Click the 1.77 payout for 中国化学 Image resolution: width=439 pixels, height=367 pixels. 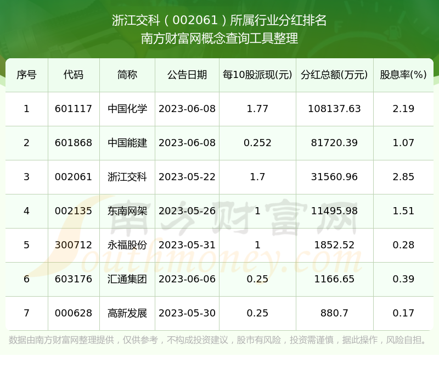[x=257, y=109]
